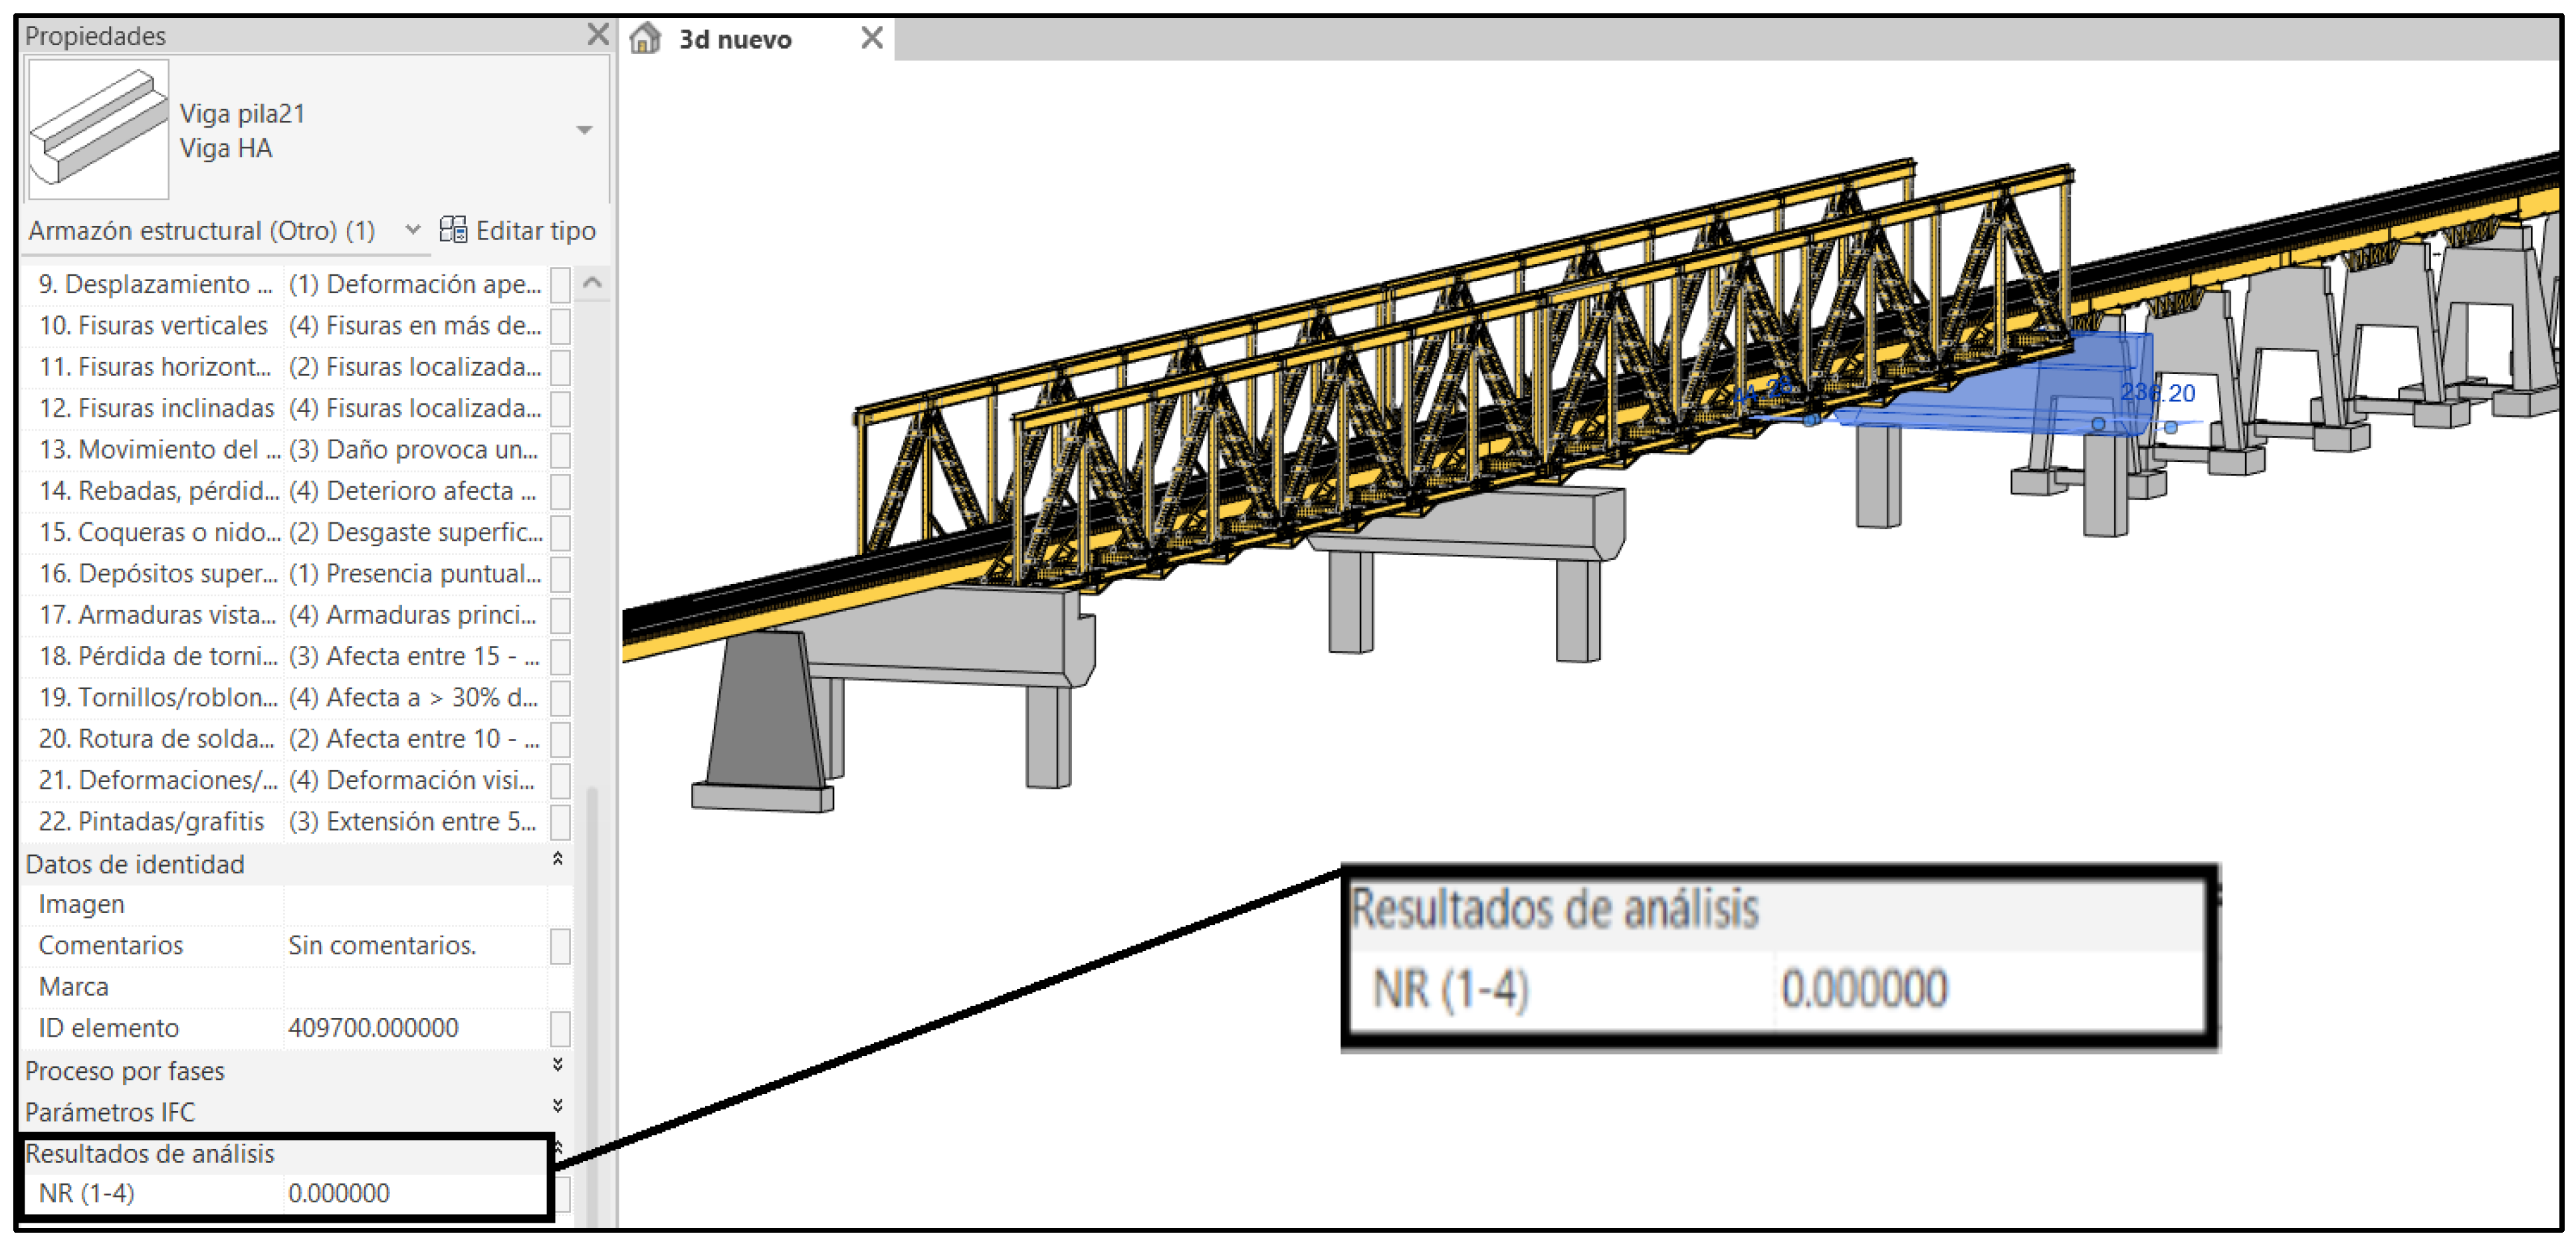
Task: Select the blue highlighted beam in 3D view
Action: [2000, 400]
